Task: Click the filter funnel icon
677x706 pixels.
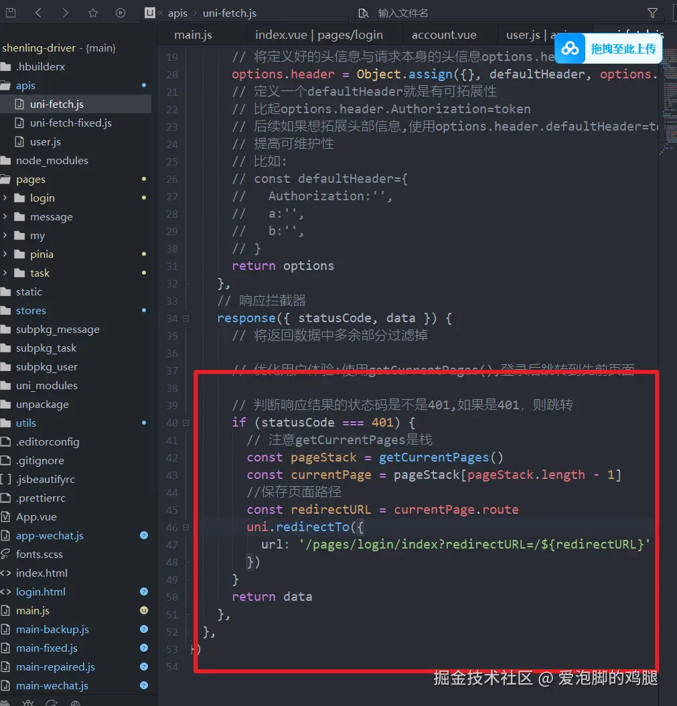Action: pos(652,13)
